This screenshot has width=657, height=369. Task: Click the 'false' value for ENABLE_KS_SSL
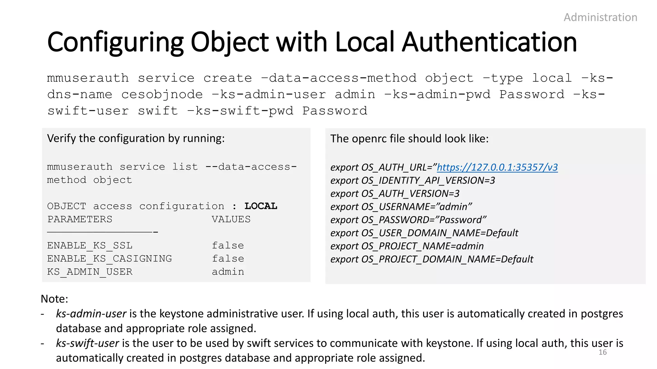pyautogui.click(x=228, y=246)
